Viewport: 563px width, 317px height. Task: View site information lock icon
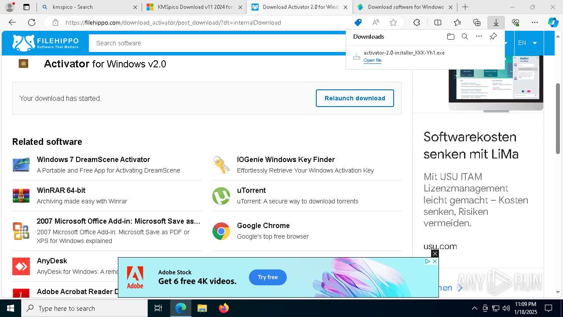pos(55,22)
